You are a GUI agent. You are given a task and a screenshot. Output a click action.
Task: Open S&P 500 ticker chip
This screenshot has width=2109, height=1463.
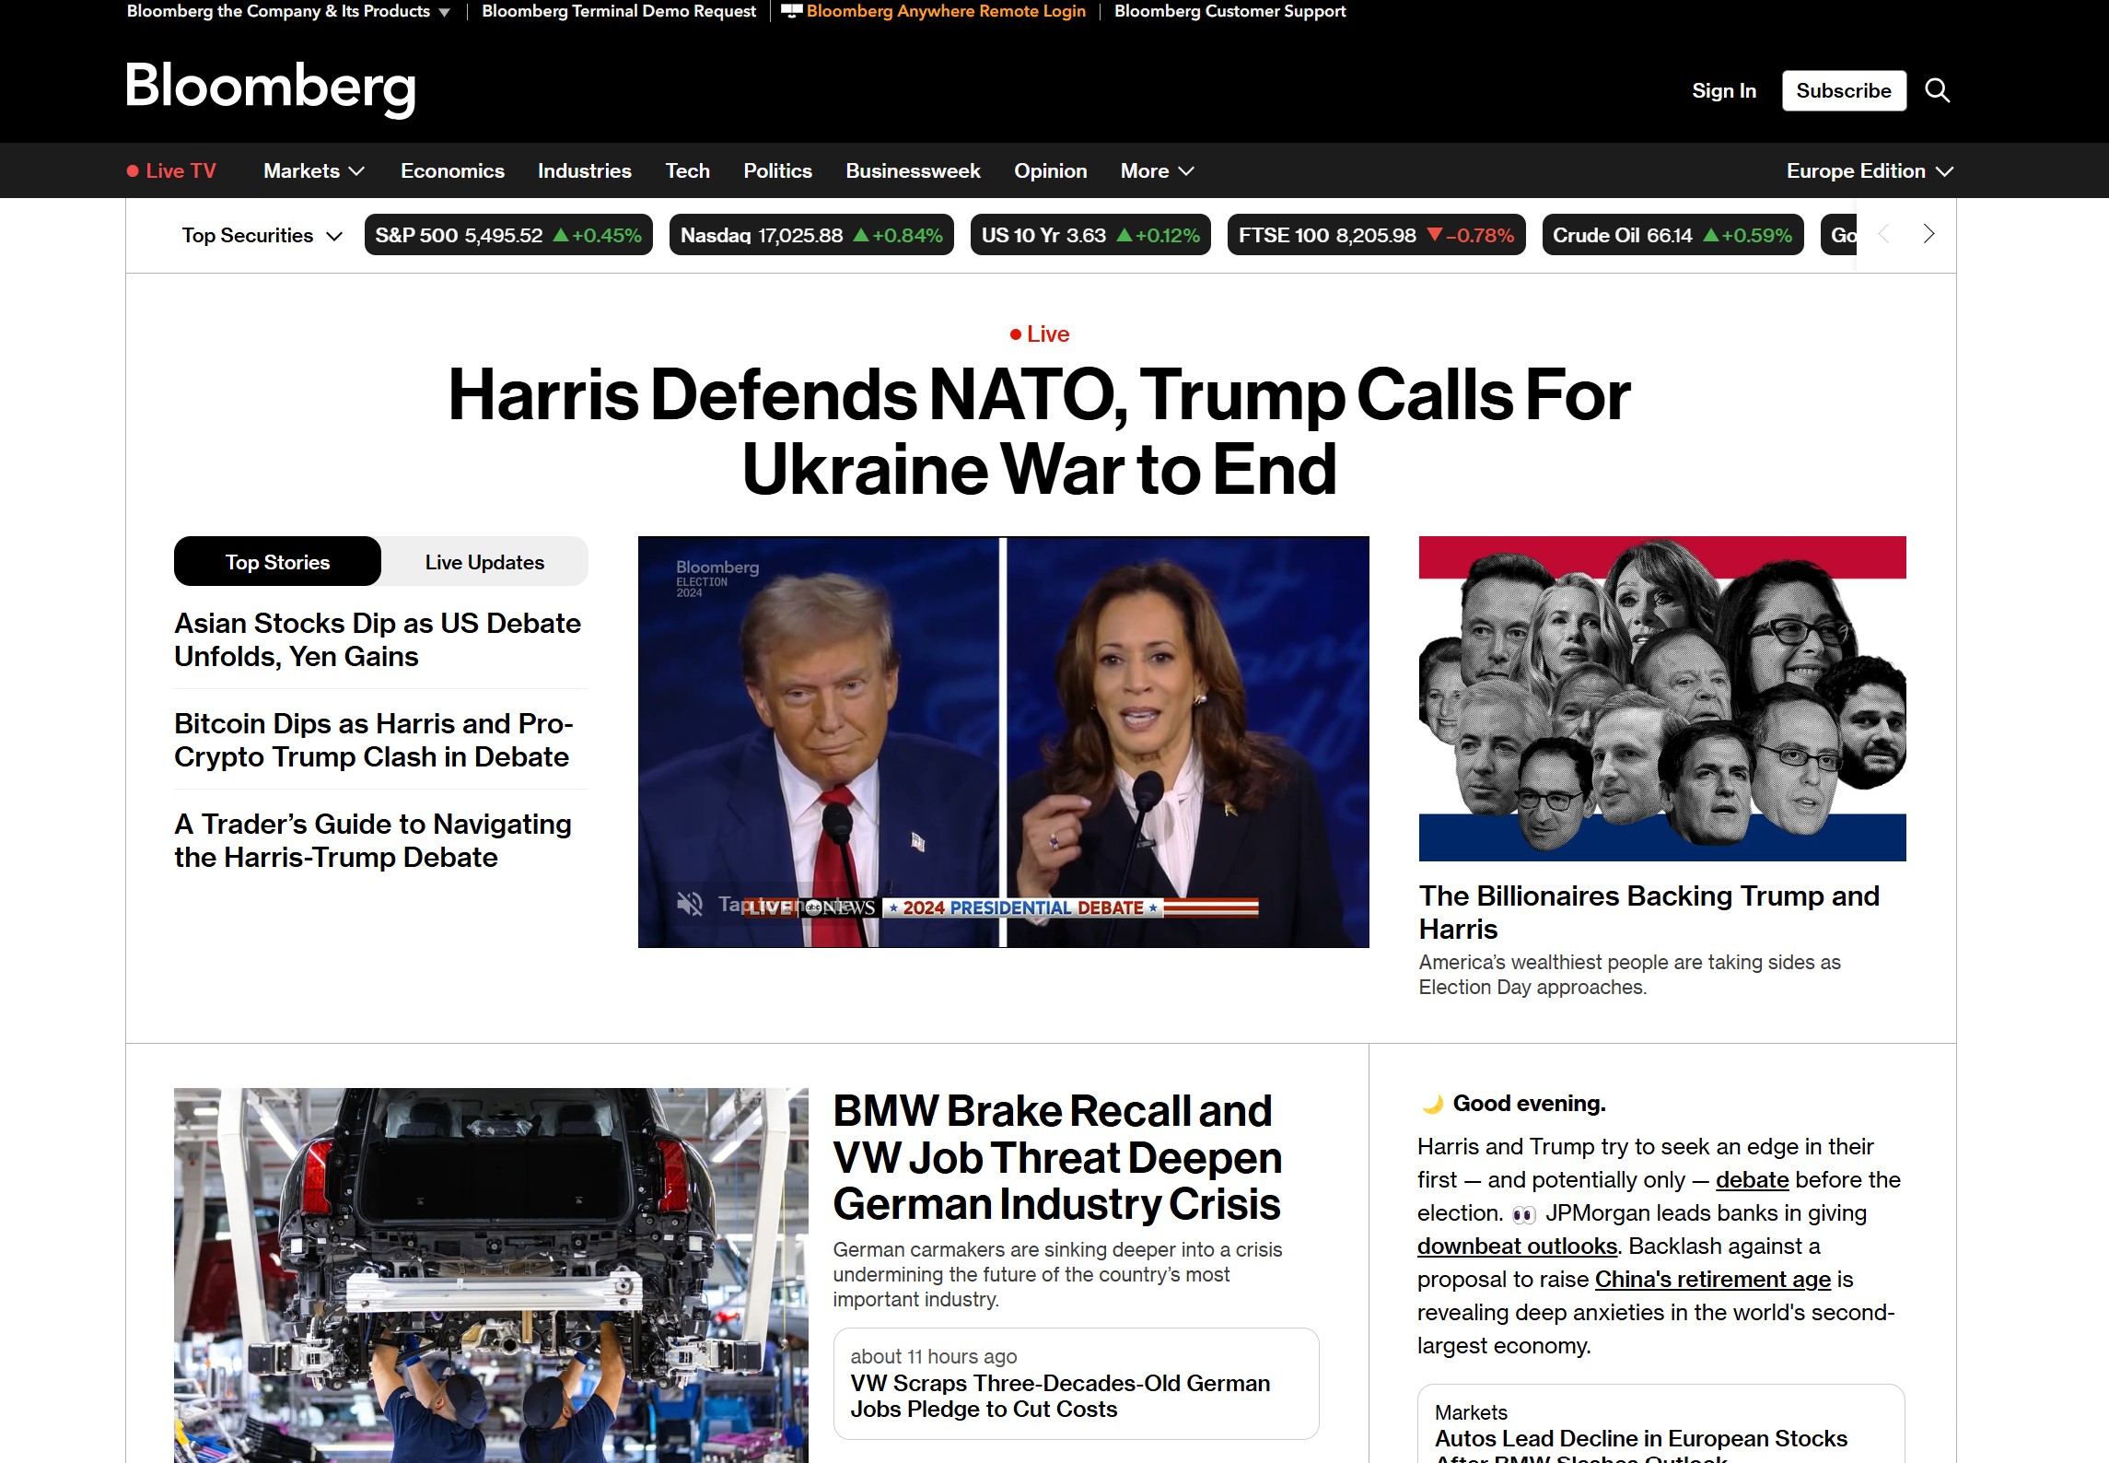point(508,235)
